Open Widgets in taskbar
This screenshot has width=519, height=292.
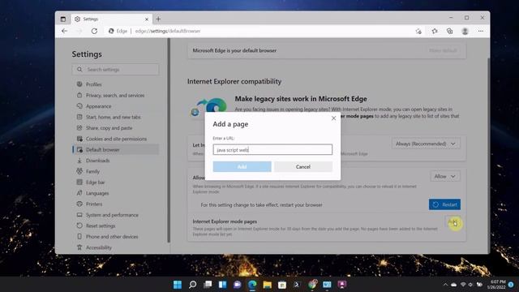coord(222,285)
